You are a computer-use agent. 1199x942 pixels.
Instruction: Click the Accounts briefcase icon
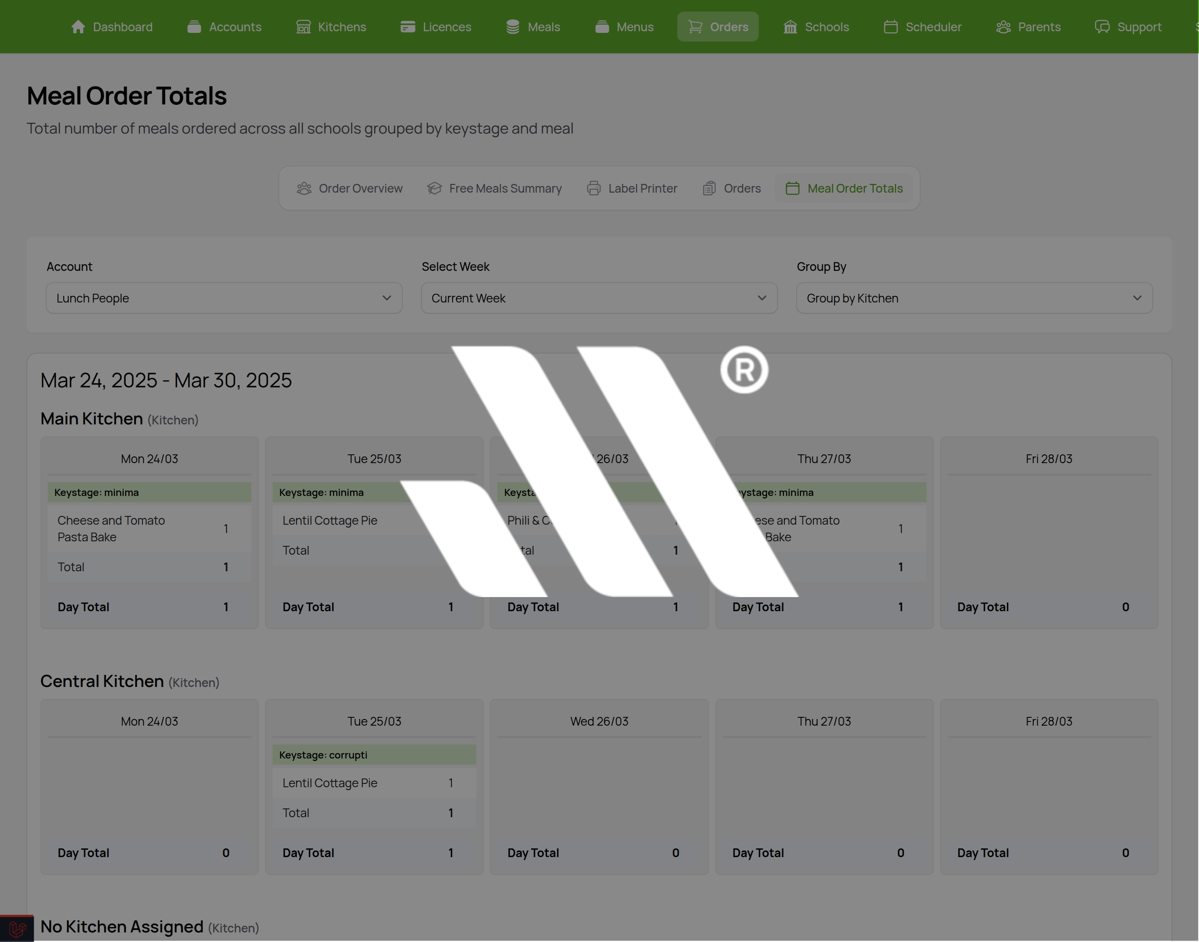(x=194, y=27)
